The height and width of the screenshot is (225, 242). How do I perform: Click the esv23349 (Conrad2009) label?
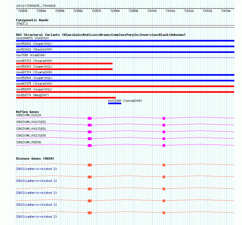pos(125,101)
